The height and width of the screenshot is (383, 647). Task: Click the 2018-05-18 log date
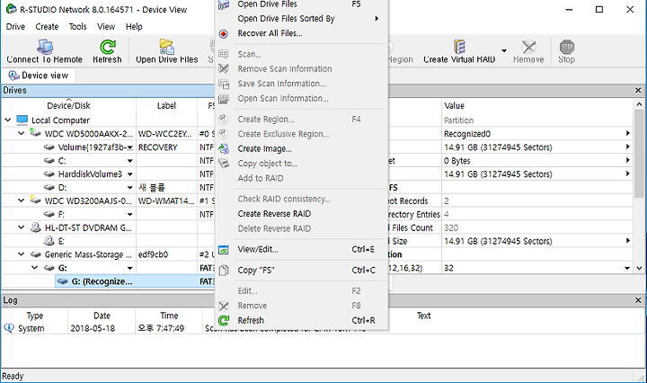[93, 328]
